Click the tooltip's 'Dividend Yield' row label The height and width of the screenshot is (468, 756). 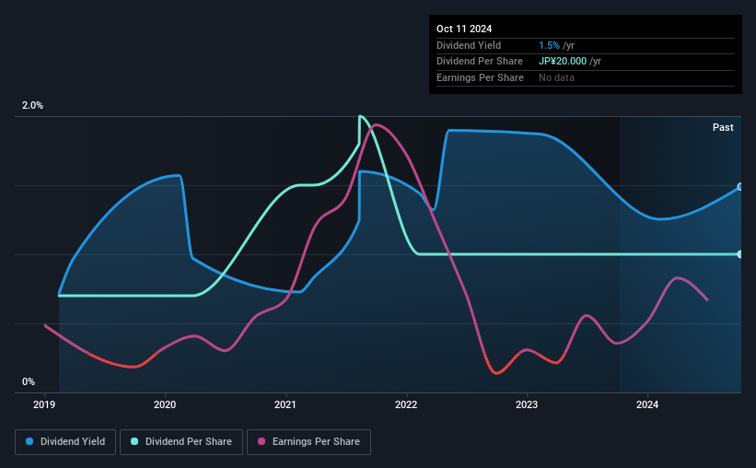pos(469,45)
